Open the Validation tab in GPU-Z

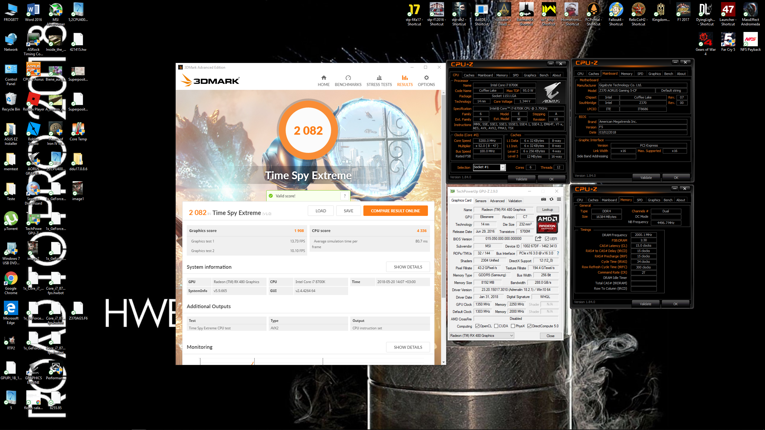point(515,201)
